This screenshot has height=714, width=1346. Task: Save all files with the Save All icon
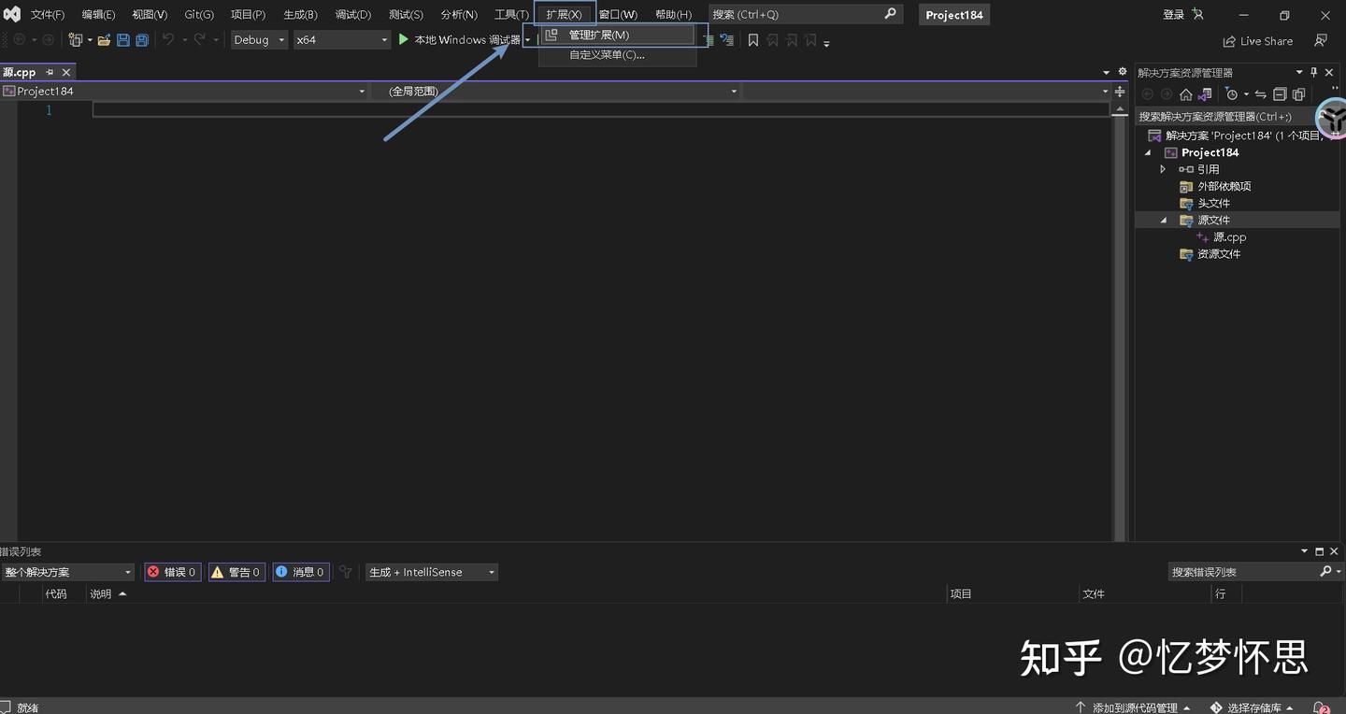[x=141, y=39]
